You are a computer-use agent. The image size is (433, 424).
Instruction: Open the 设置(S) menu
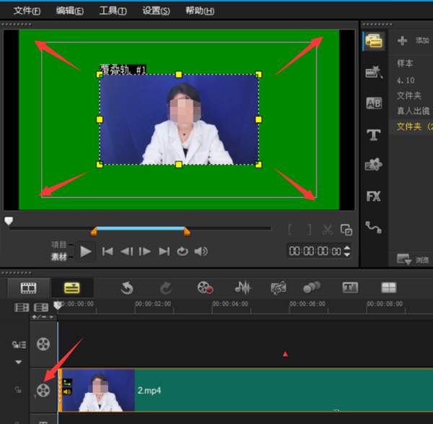point(156,11)
